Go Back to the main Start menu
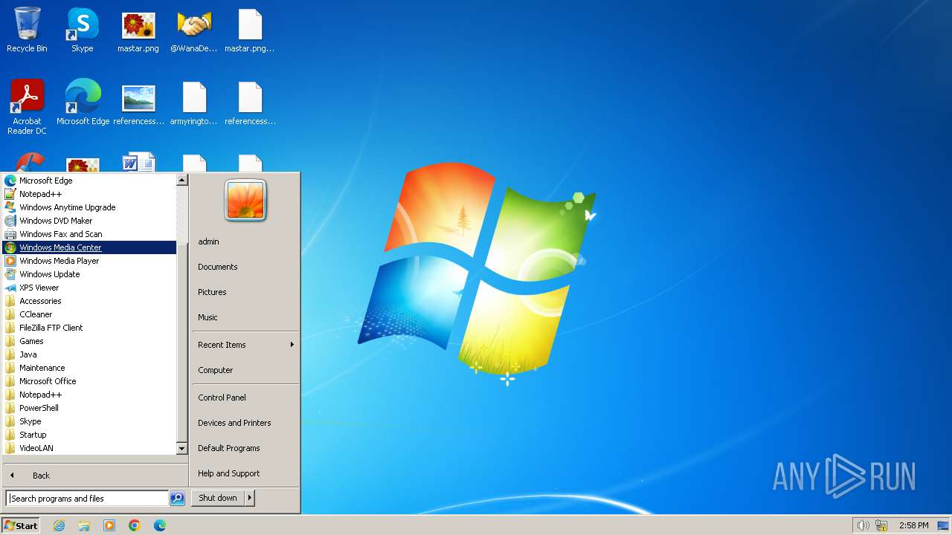The image size is (952, 535). pyautogui.click(x=95, y=476)
